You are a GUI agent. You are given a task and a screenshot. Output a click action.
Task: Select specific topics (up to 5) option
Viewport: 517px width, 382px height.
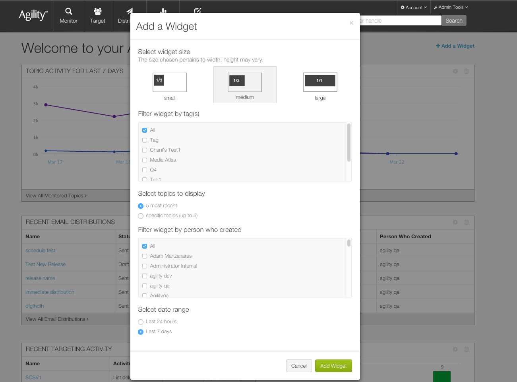pos(141,216)
